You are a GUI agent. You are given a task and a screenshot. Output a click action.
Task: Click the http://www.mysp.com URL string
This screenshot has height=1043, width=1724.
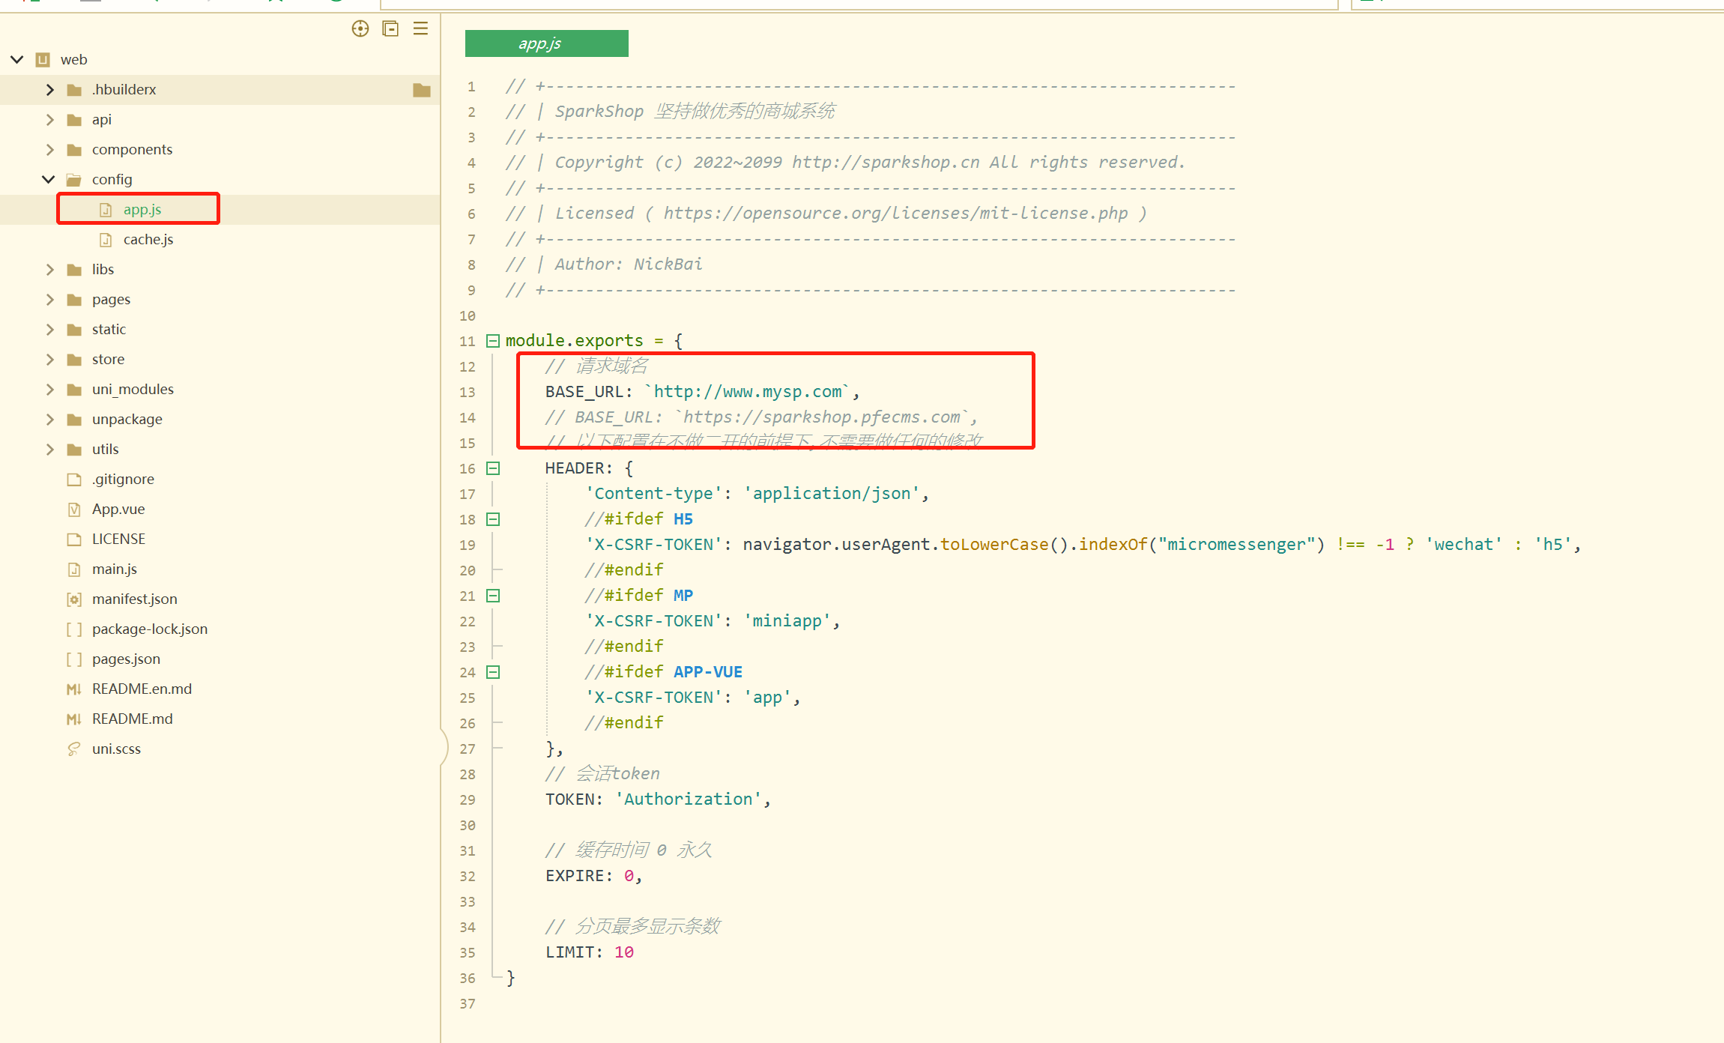(747, 392)
